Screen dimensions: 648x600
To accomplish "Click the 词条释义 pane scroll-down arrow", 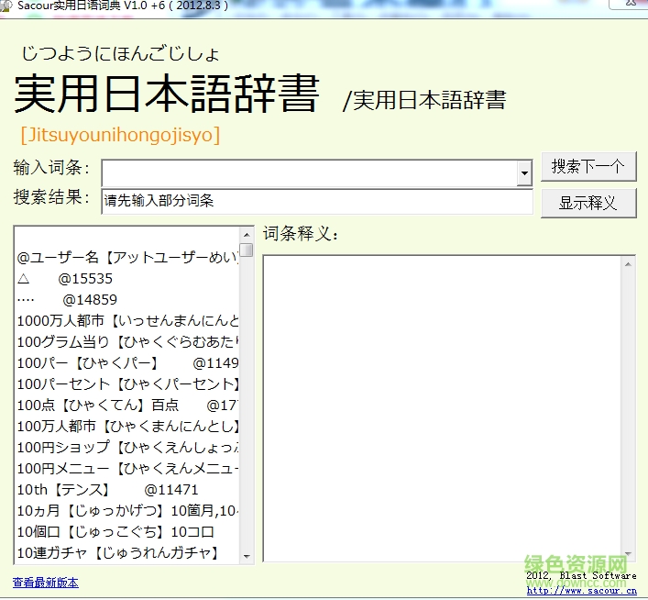I will pyautogui.click(x=628, y=553).
